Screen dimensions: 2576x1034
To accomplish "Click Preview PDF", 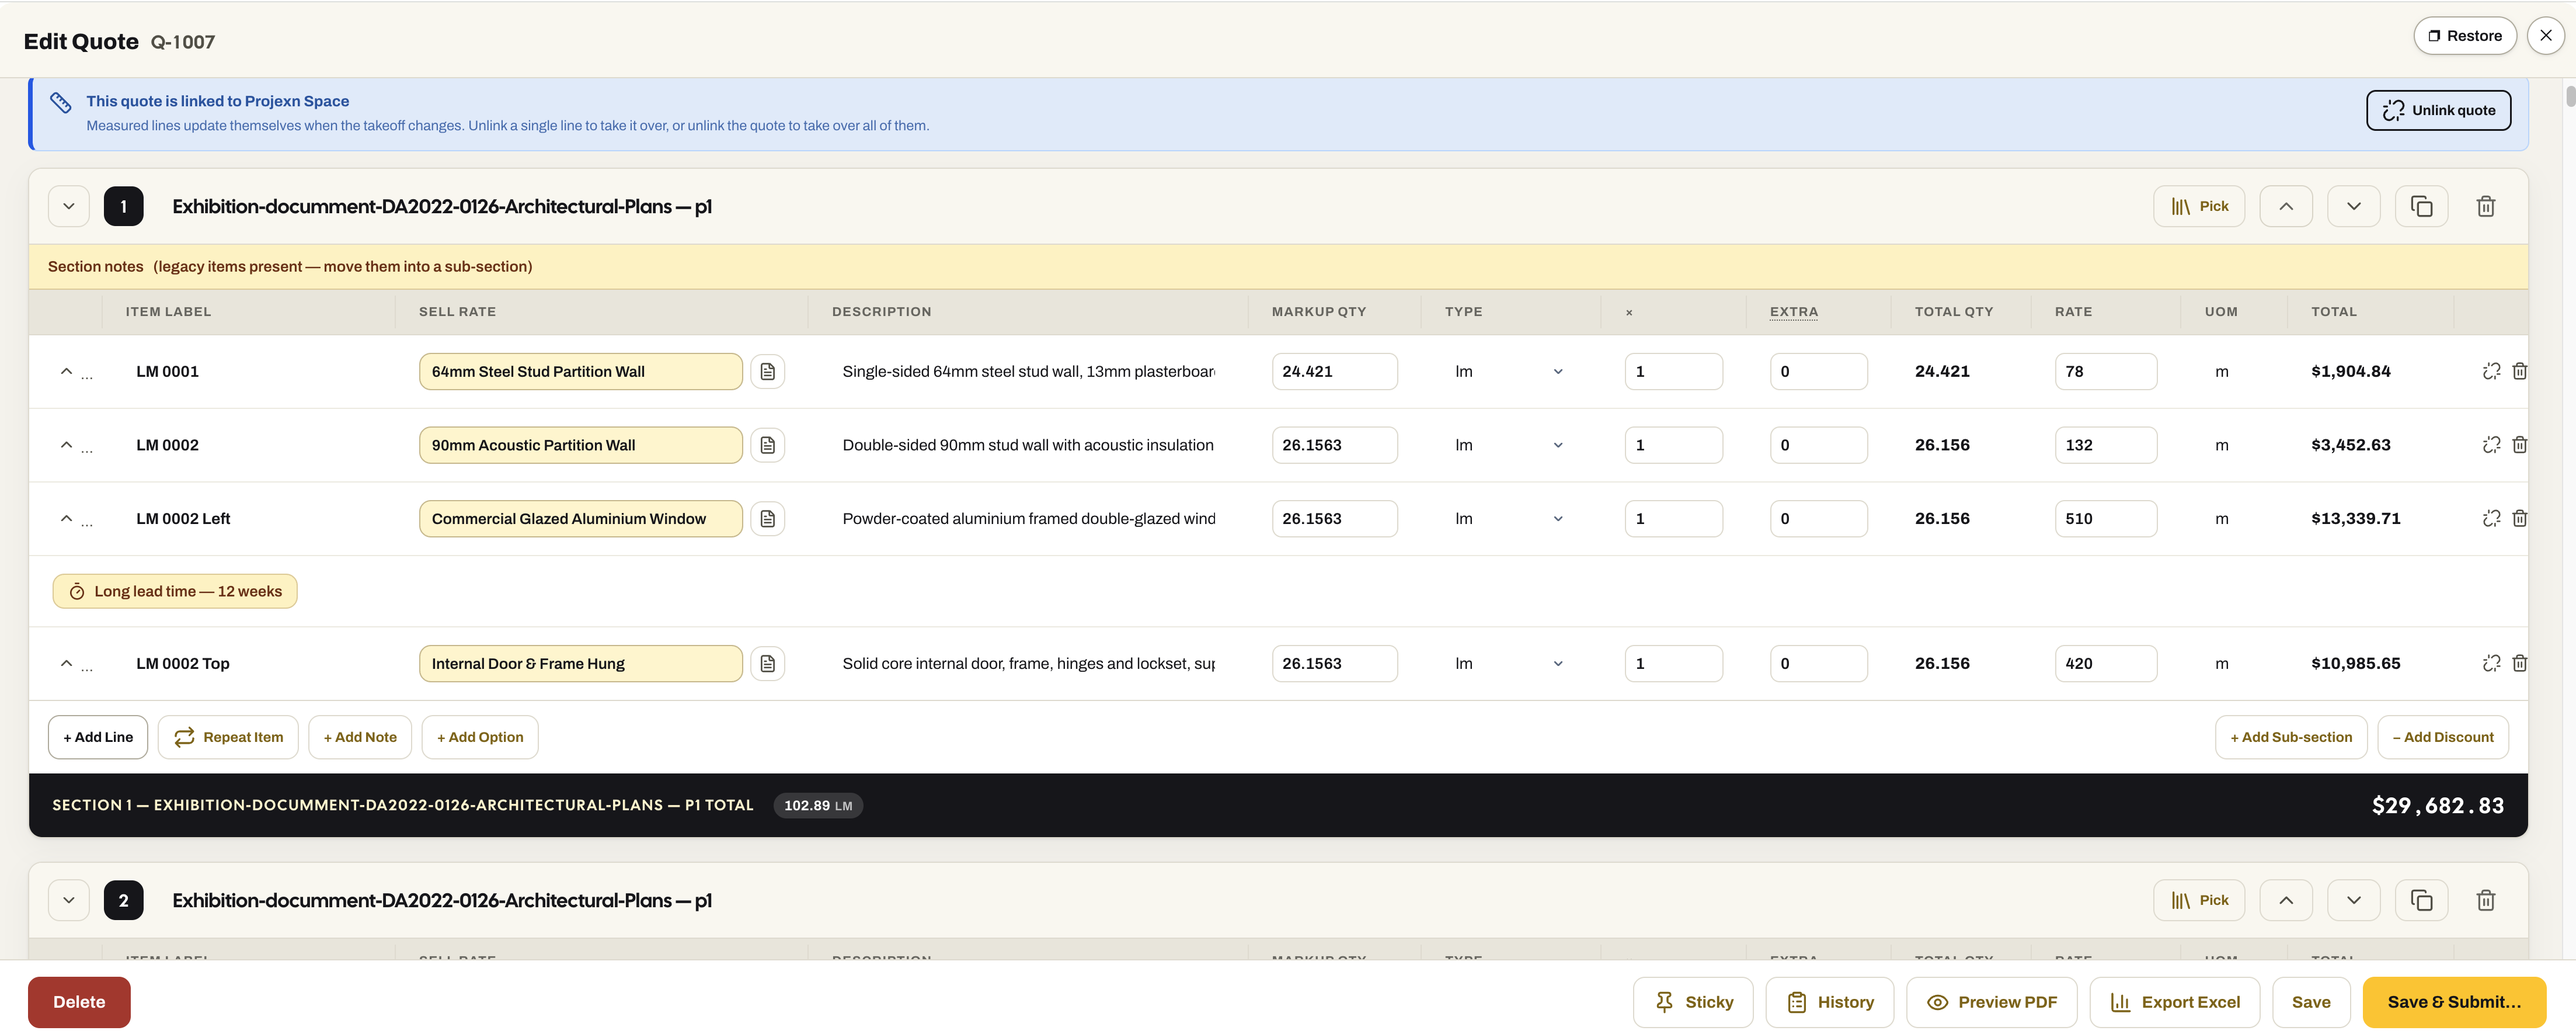I will [1991, 1002].
